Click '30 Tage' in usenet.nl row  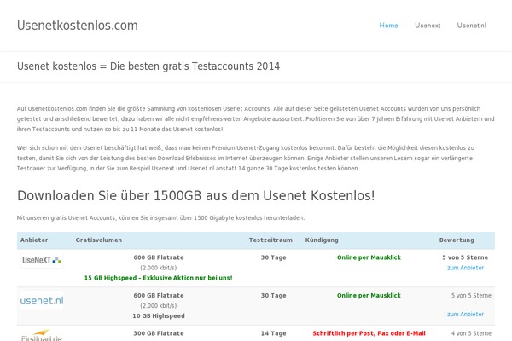pyautogui.click(x=273, y=295)
